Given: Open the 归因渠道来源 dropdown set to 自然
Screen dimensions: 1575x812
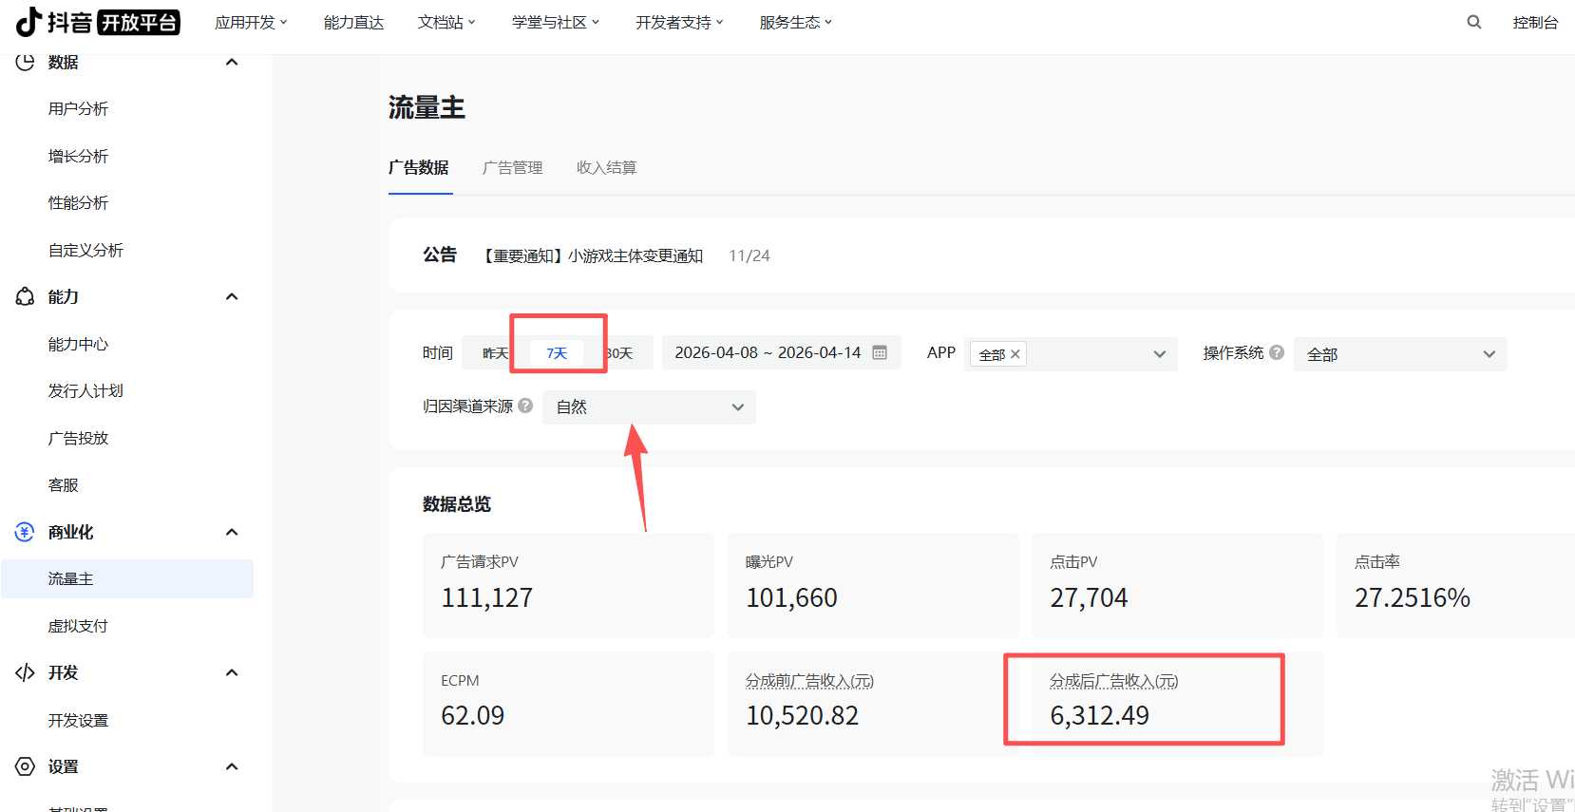Looking at the screenshot, I should (x=649, y=407).
